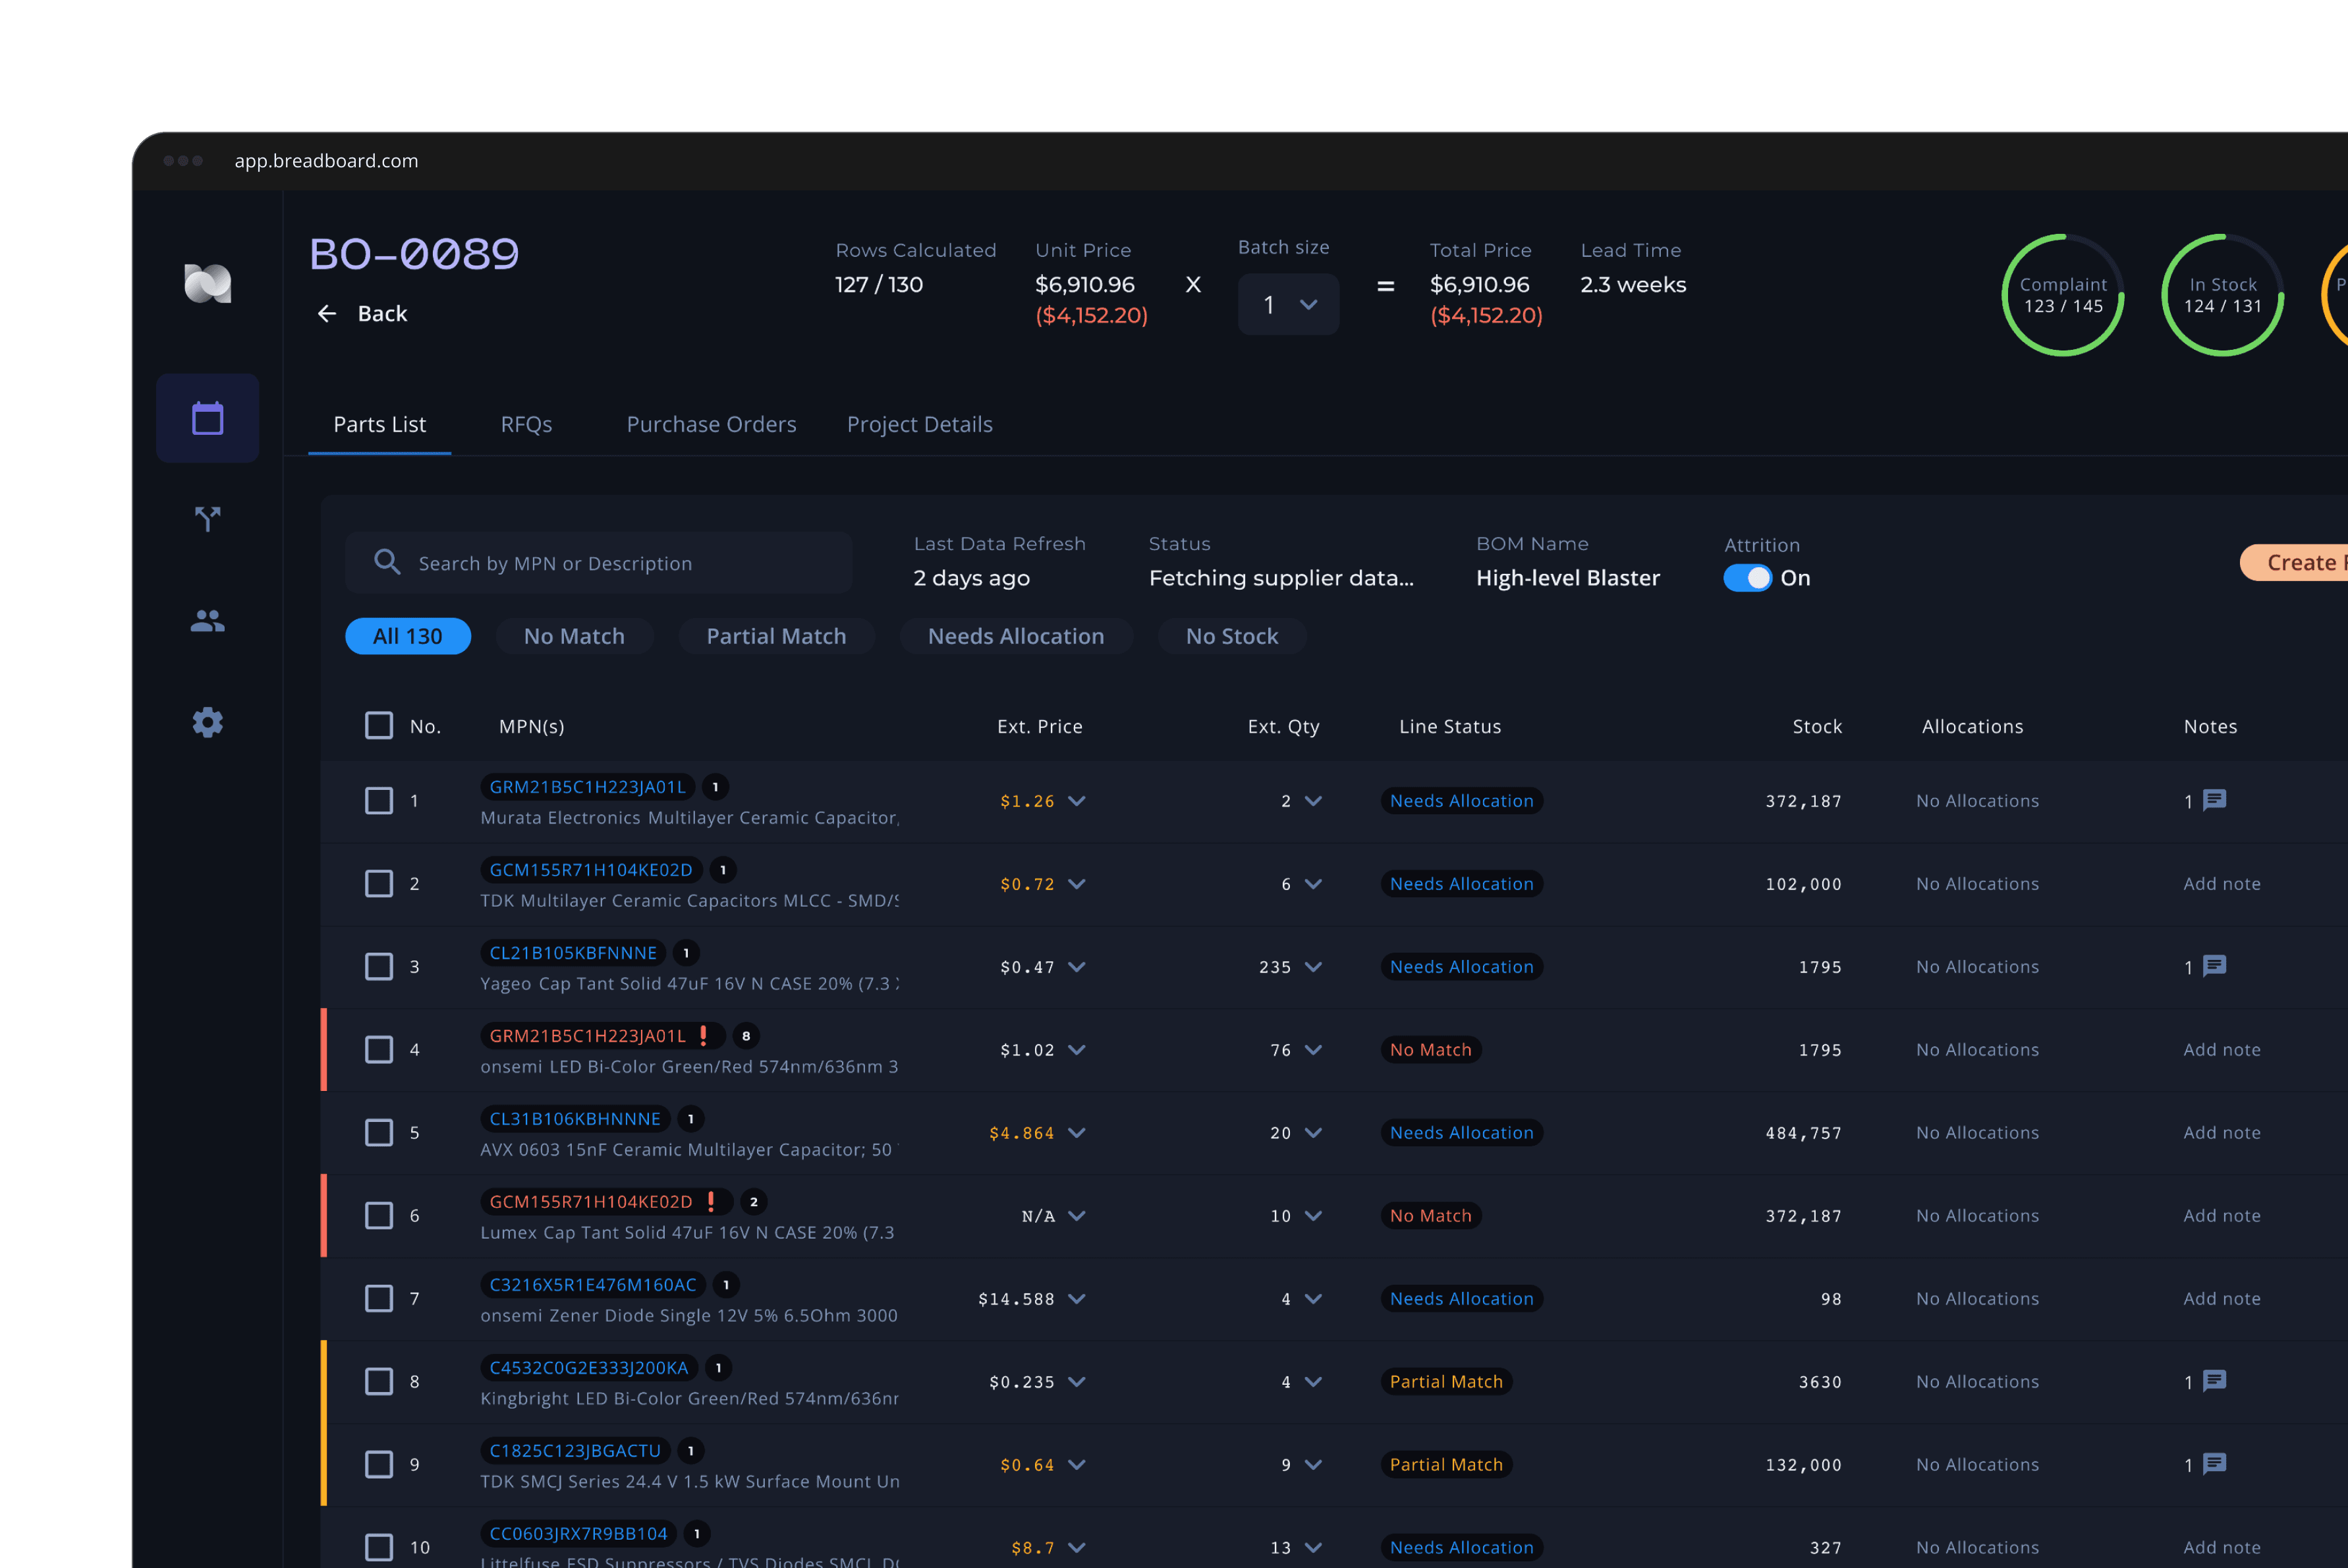Check the box for row 9
2348x1568 pixels.
click(x=379, y=1464)
